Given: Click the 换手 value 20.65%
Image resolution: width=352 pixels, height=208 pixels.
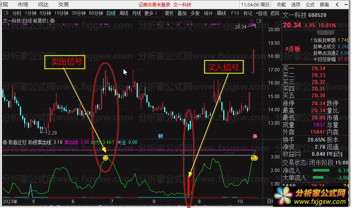Looking at the screenshot, I should [x=316, y=140].
